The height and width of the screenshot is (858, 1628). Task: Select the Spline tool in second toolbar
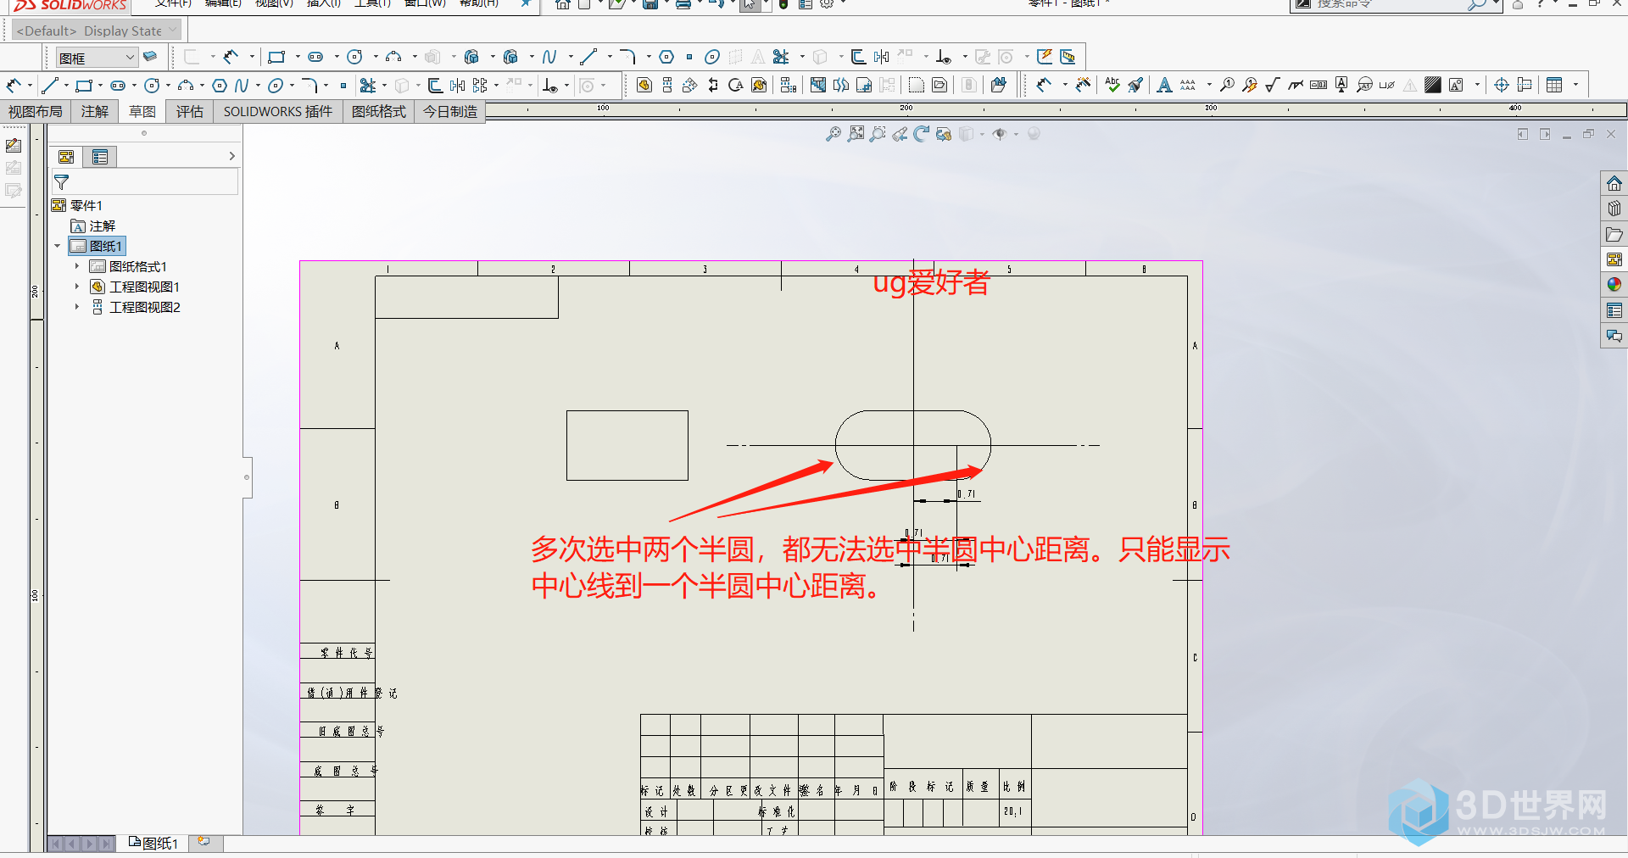coord(242,86)
